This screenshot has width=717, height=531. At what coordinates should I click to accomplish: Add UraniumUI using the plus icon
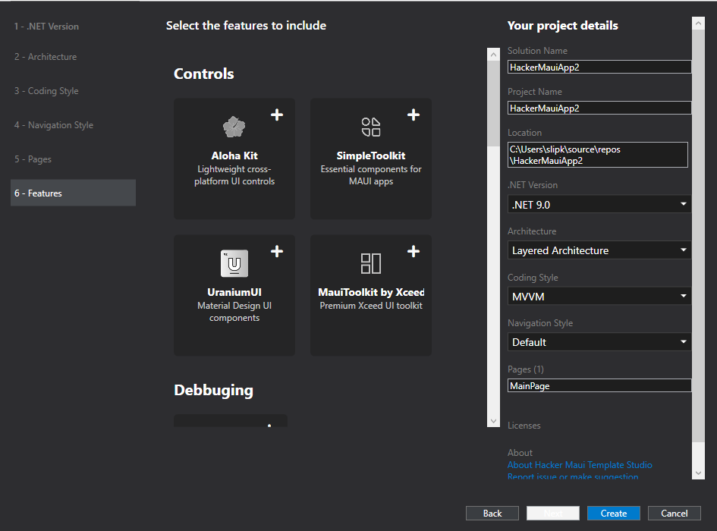277,251
